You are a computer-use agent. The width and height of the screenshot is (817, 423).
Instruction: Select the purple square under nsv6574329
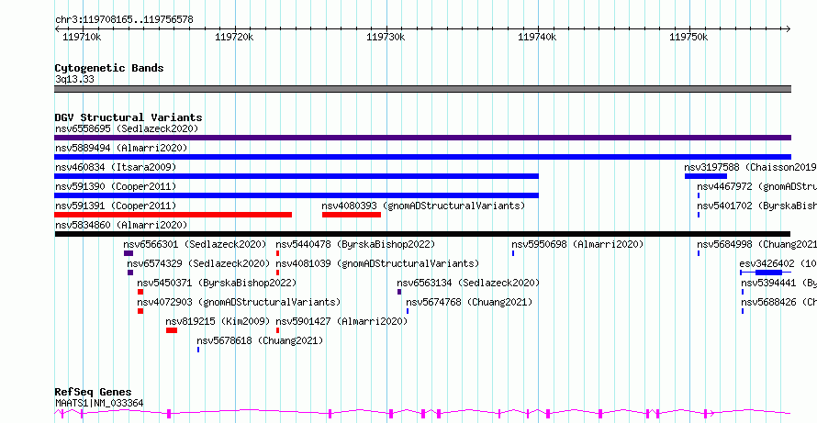coord(130,273)
